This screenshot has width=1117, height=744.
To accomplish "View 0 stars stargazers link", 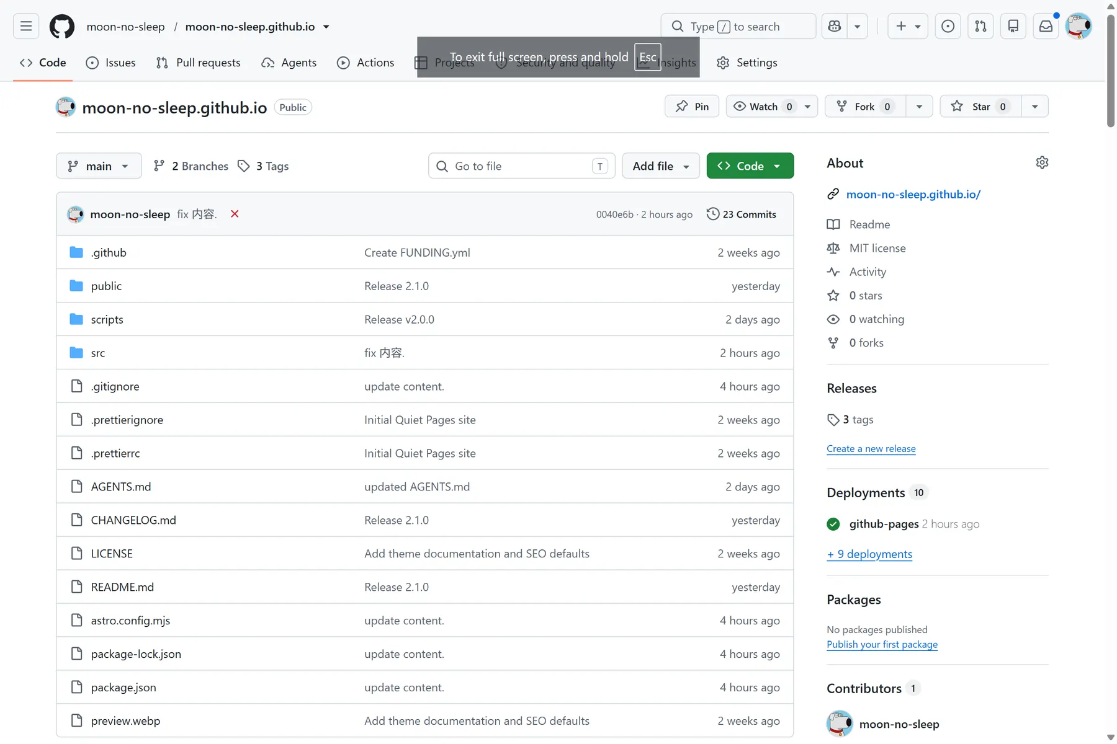I will (865, 295).
